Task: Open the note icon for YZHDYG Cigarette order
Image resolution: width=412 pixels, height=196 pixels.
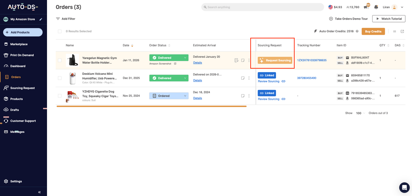Action: [x=243, y=96]
